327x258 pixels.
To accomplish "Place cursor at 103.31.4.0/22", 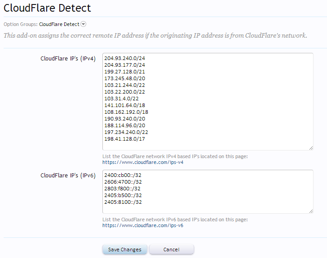I will pyautogui.click(x=121, y=99).
